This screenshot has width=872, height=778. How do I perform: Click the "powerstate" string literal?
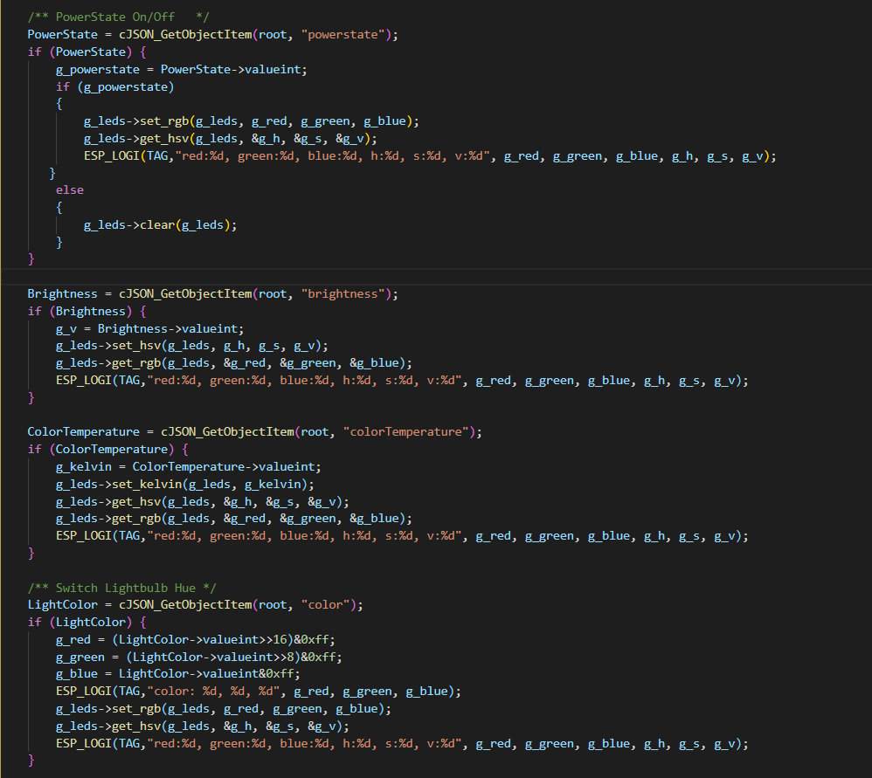click(343, 34)
